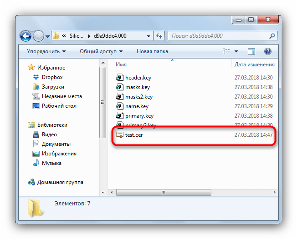Image resolution: width=297 pixels, height=239 pixels.
Task: Click the Недавние места icon
Action: pos(36,96)
